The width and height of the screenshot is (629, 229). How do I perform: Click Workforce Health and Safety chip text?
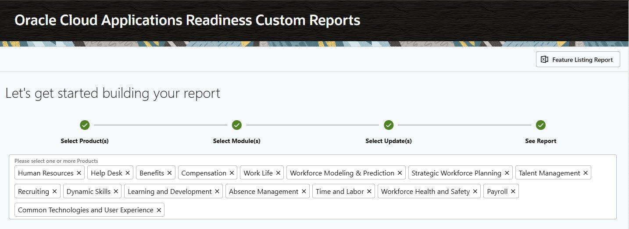(x=425, y=191)
